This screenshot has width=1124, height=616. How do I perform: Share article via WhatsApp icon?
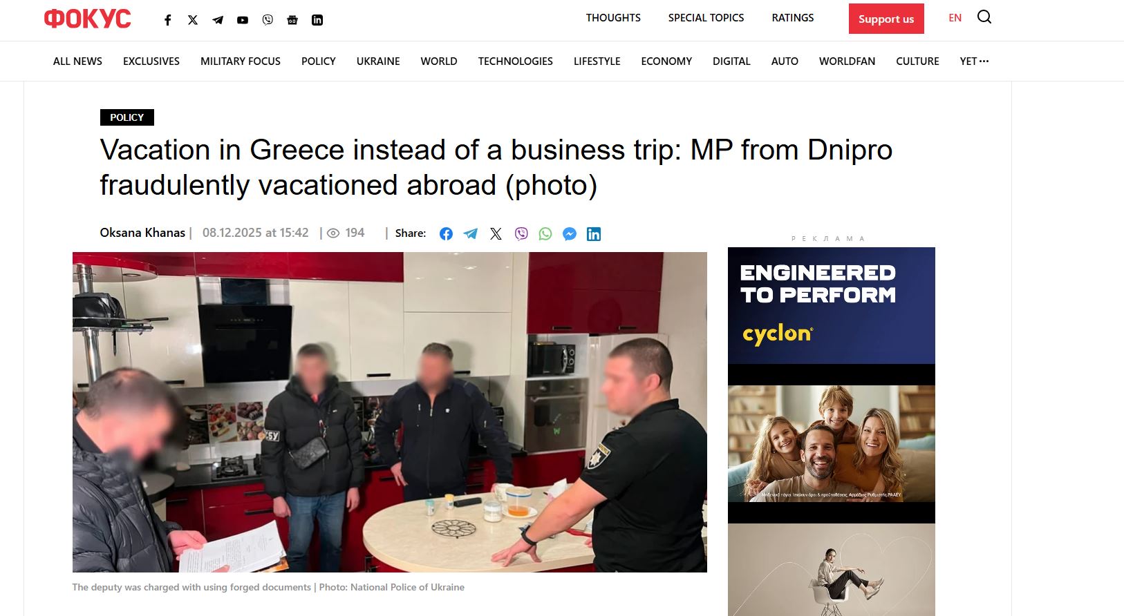pyautogui.click(x=545, y=234)
